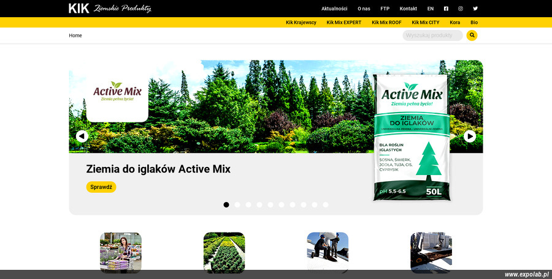Image resolution: width=552 pixels, height=279 pixels.
Task: Select the sixth carousel dot
Action: [282, 204]
